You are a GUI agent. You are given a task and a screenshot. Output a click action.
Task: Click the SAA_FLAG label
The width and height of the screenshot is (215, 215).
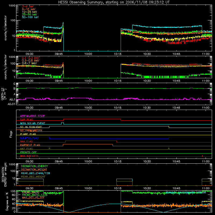(x=26, y=141)
